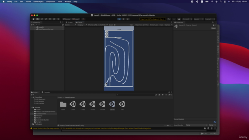
Task: Select the Title scene asset
Action: click(122, 105)
